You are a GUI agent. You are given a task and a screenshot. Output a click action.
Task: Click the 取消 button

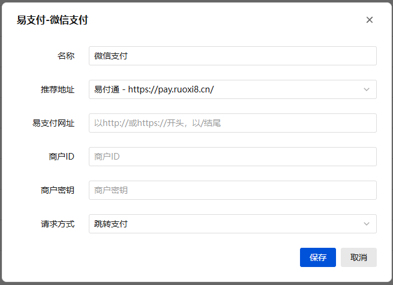359,257
